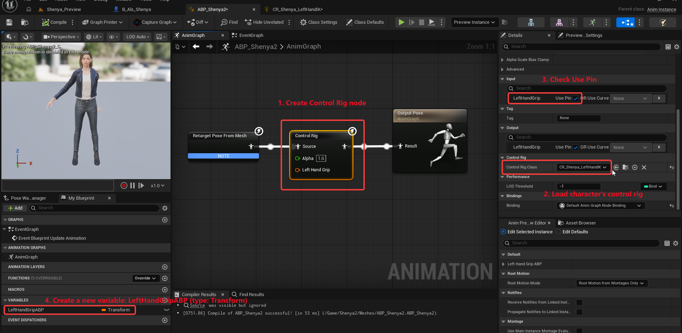Open Find Results tab

click(248, 295)
